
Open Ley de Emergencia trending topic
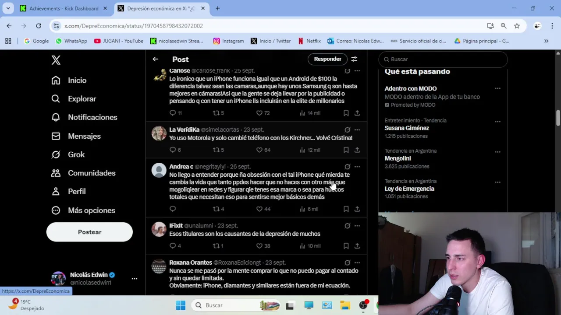coord(409,189)
